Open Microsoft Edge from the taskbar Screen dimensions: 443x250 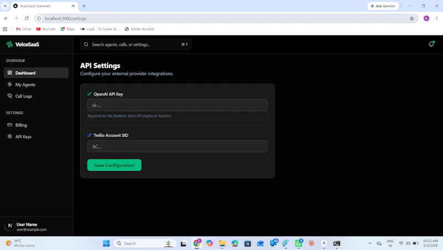(235, 243)
